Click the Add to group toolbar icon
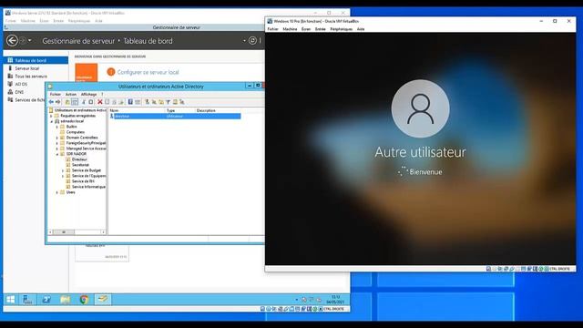583x328 pixels. (182, 102)
